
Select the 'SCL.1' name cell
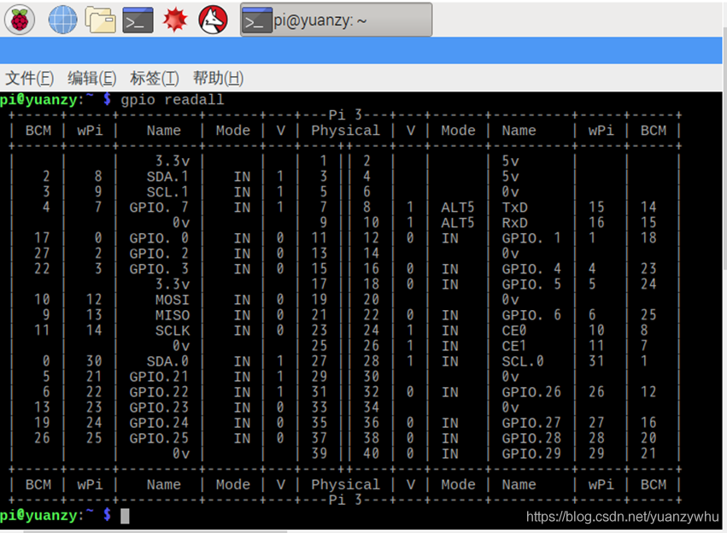167,192
